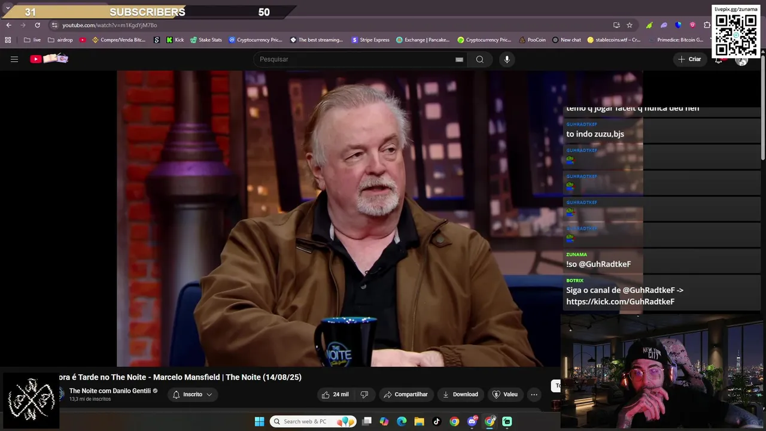
Task: Start voice search with the microphone icon
Action: (507, 59)
